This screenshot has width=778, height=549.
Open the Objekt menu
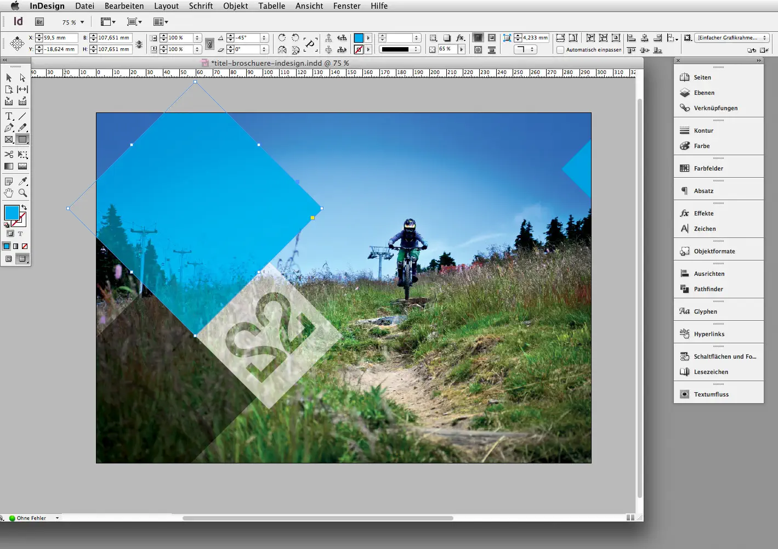[x=235, y=6]
